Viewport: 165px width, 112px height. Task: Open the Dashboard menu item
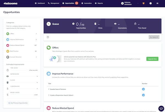(40, 3)
